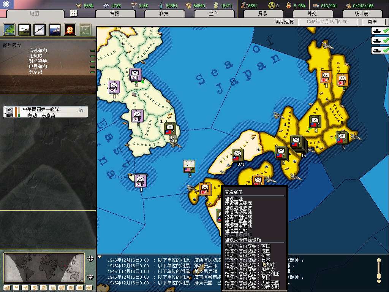Click the four-arrow icon beside 地图 tab

click(x=74, y=13)
